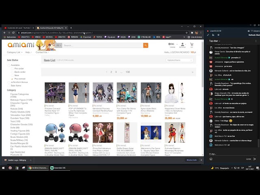Screen dimensions: 260x195
Task: Open the STREAMLABS bookmark
Action: tap(144, 37)
